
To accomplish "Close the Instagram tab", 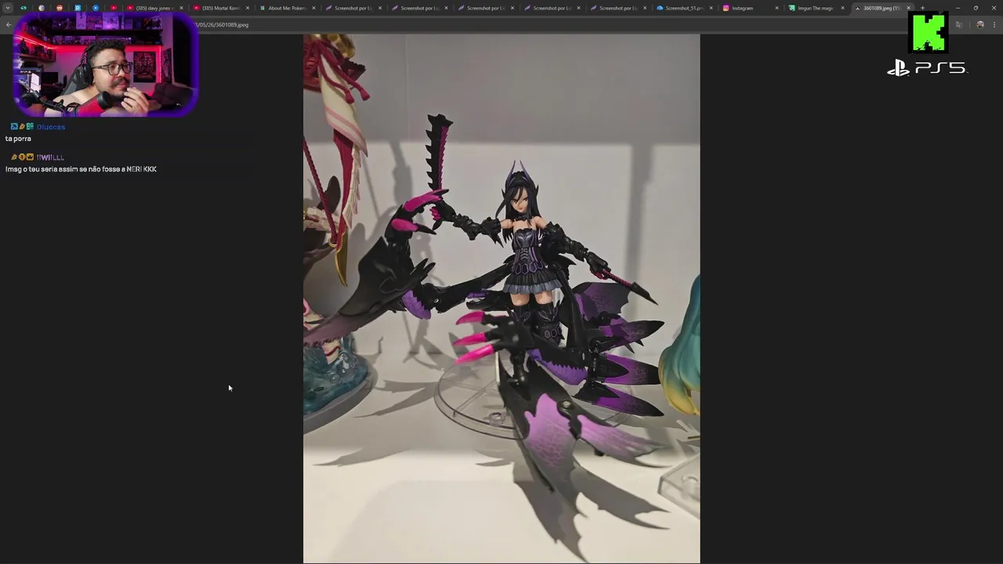I will 777,8.
